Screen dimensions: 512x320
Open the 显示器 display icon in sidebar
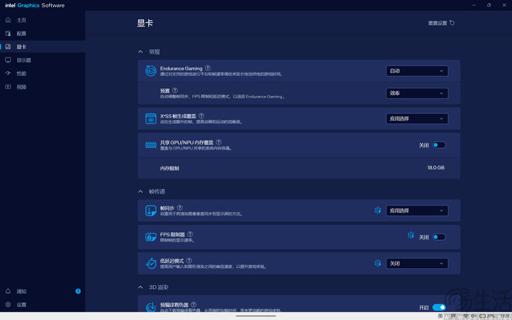8,60
